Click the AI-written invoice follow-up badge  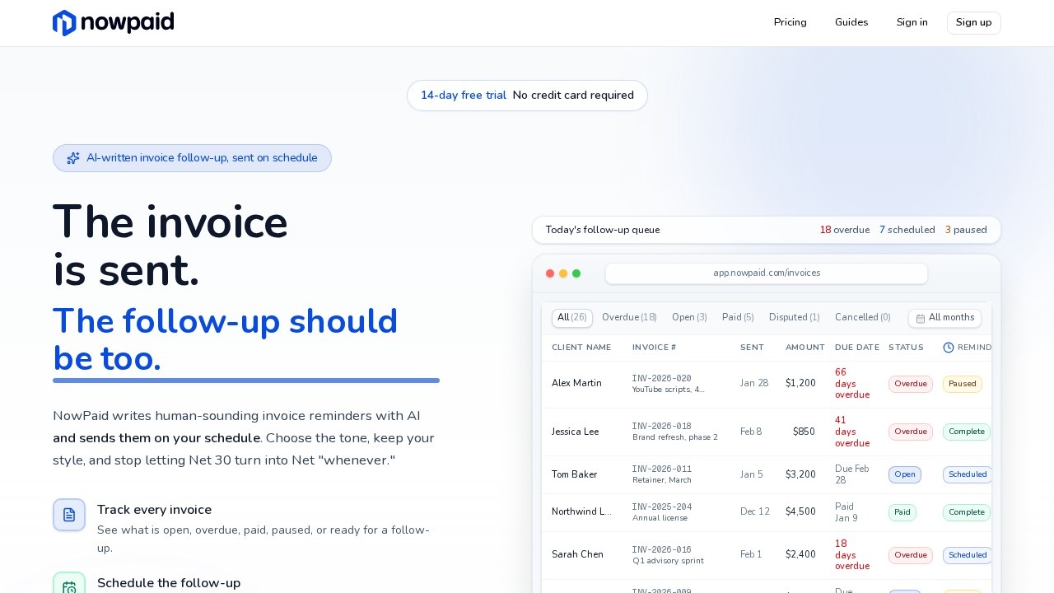click(192, 158)
